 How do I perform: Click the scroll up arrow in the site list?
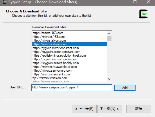109,34
